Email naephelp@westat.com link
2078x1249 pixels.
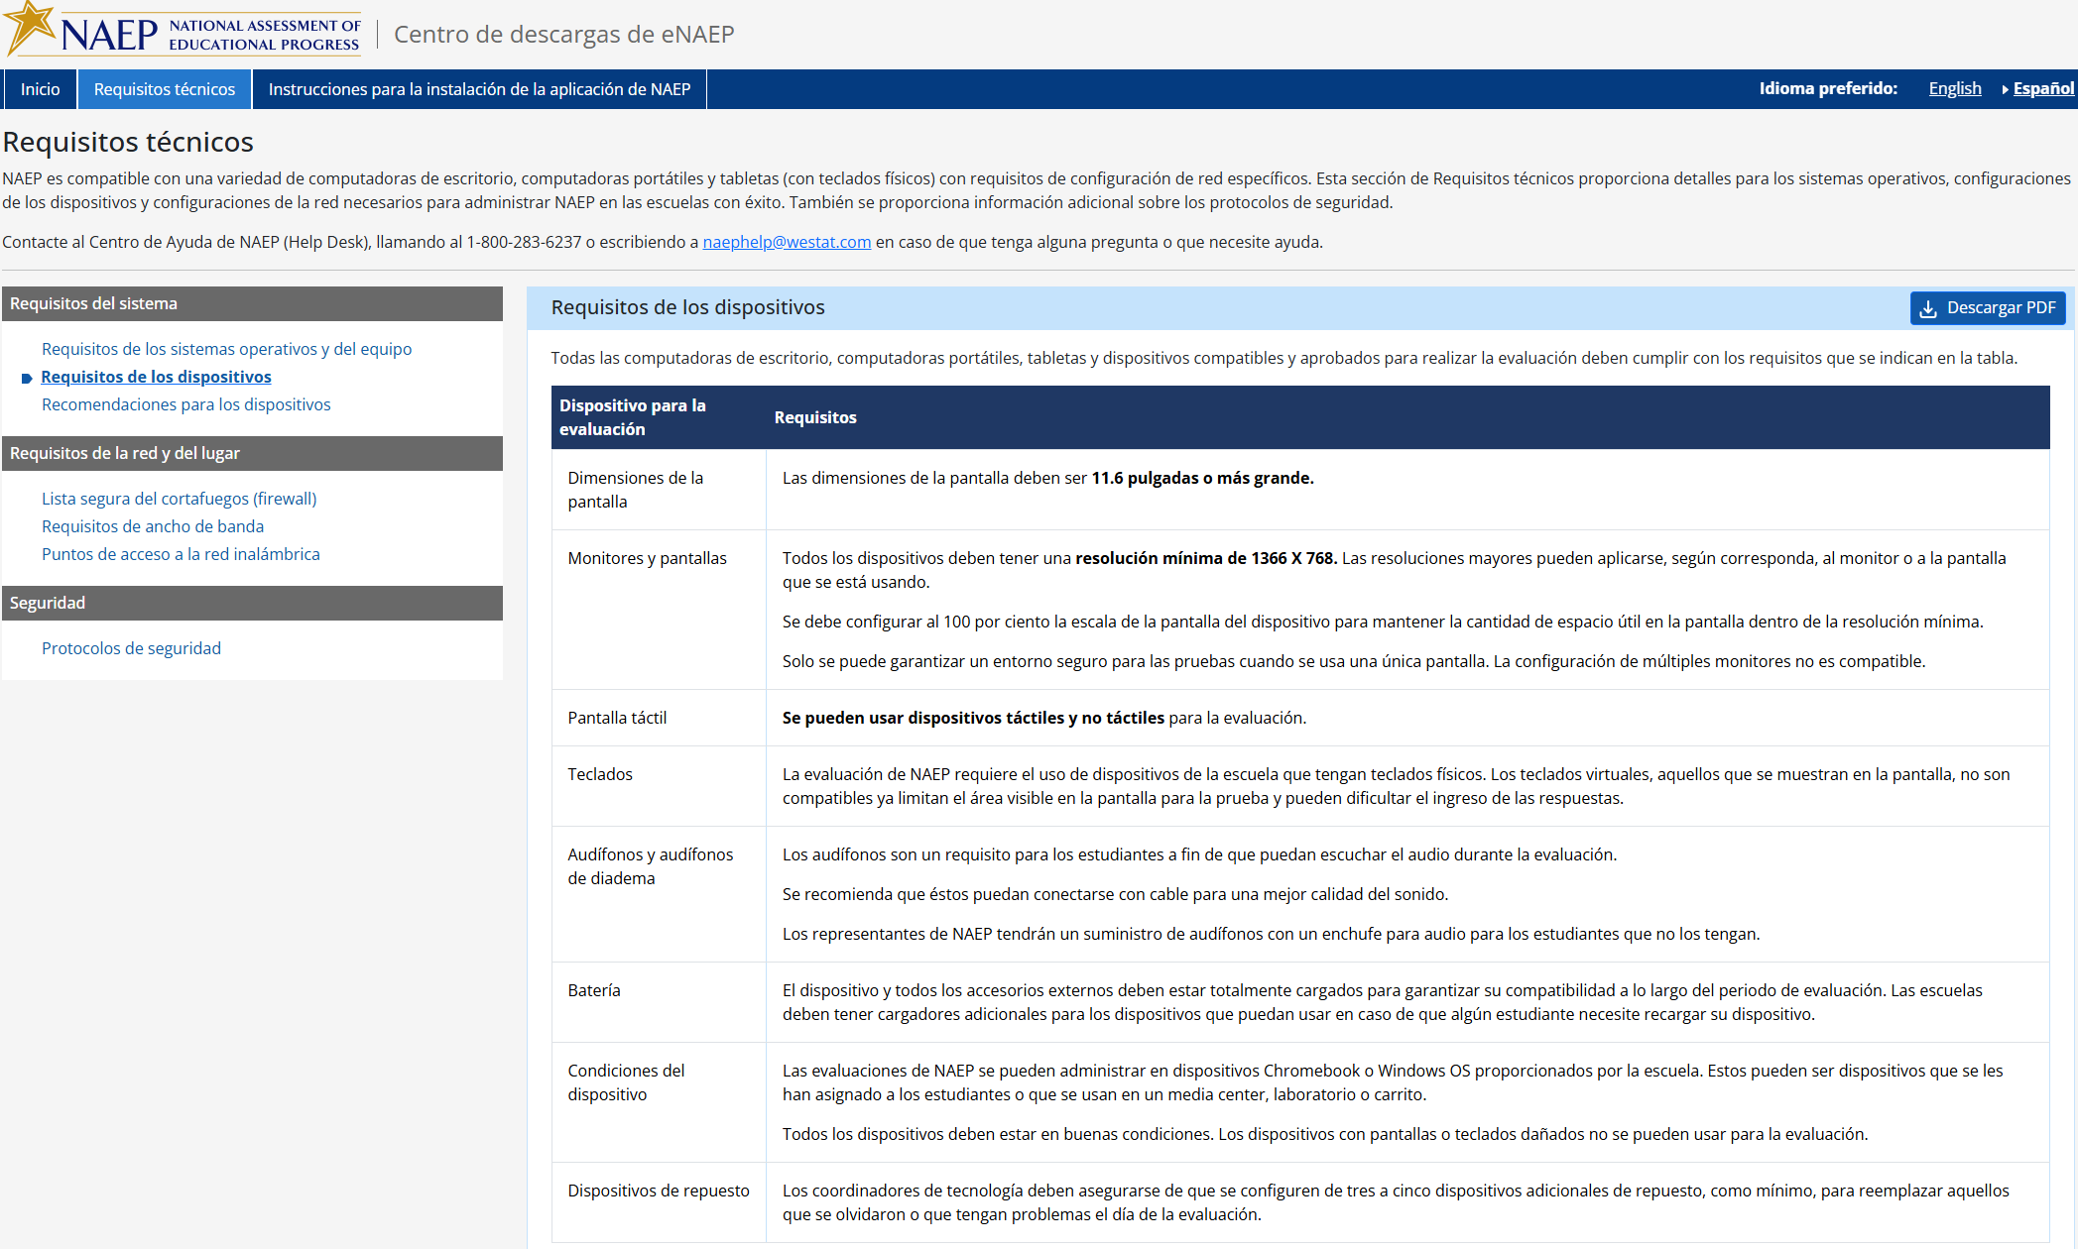787,242
